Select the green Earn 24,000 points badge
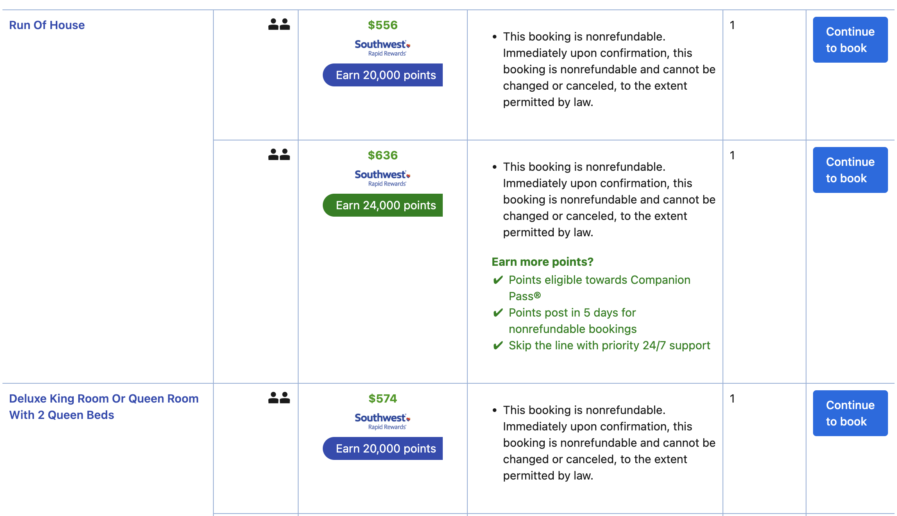897x516 pixels. pyautogui.click(x=383, y=205)
